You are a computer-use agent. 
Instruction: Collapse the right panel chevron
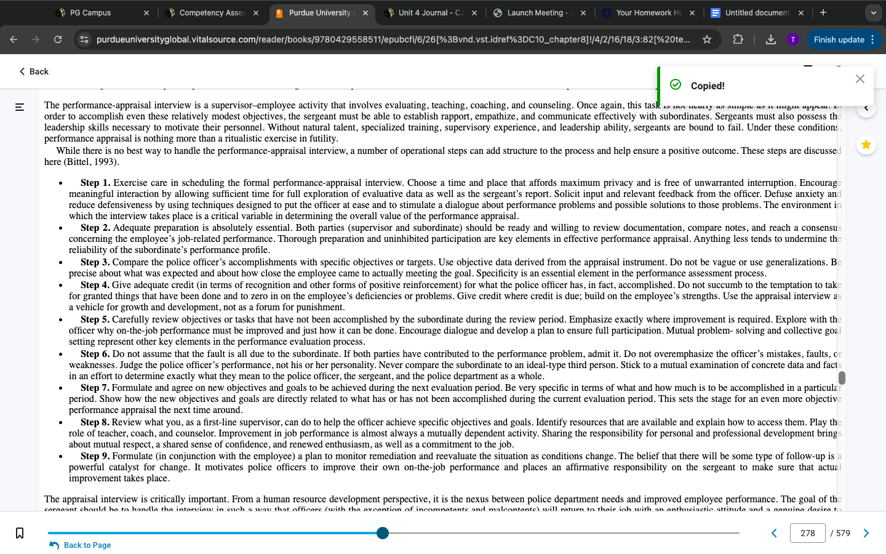click(x=866, y=108)
